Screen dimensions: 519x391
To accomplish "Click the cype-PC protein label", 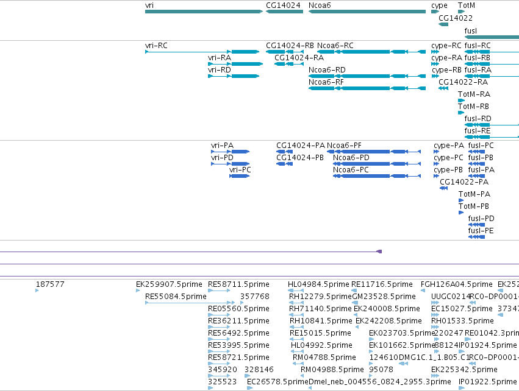I will (x=448, y=158).
